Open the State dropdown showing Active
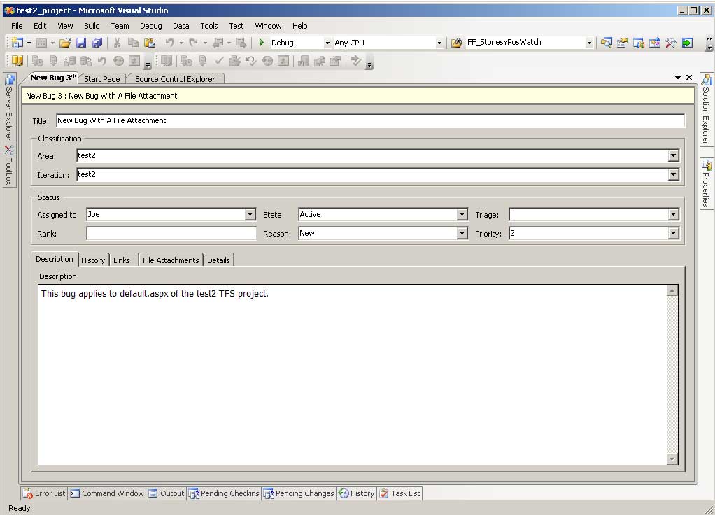Viewport: 715px width, 515px height. tap(462, 214)
